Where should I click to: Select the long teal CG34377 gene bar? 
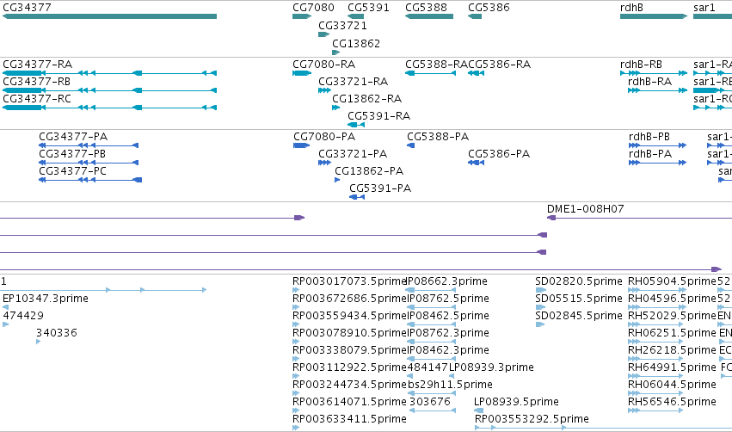click(110, 16)
